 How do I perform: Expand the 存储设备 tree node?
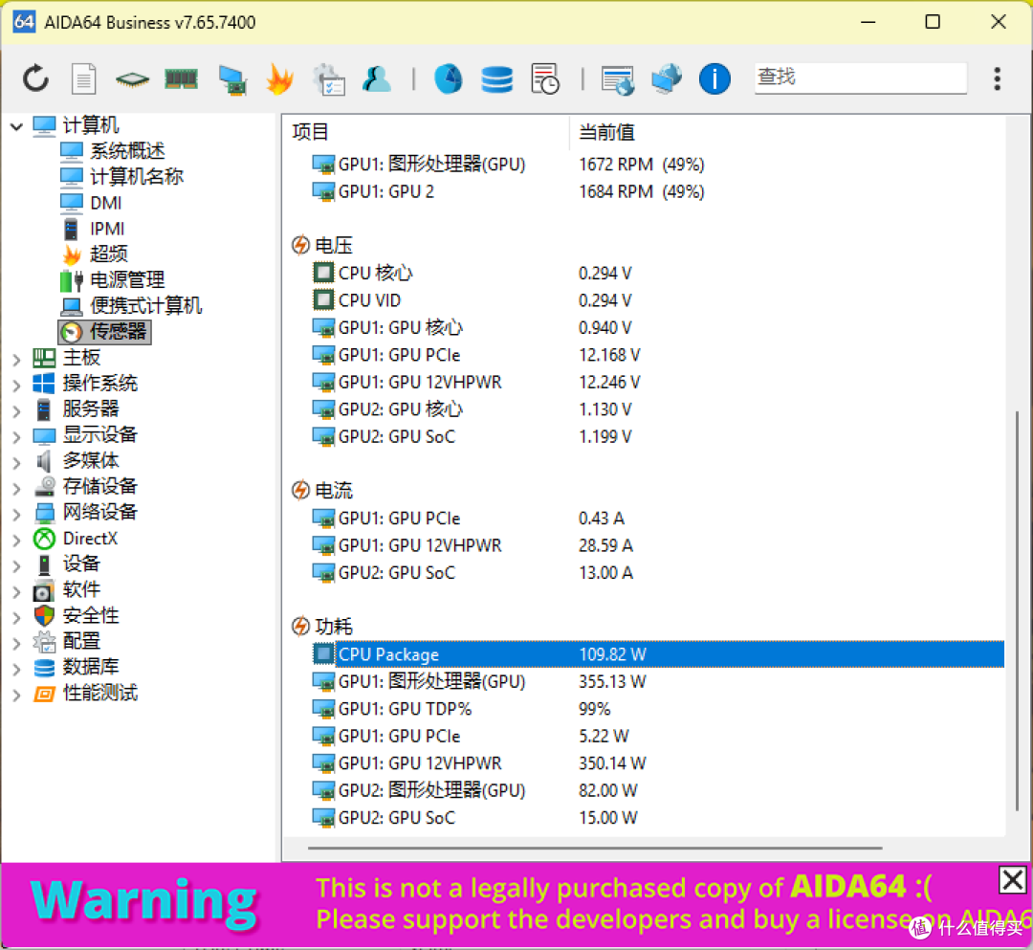tap(16, 488)
